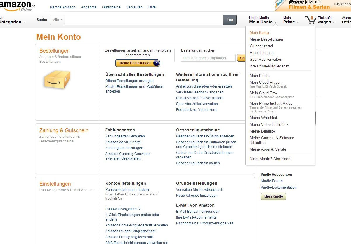Open Hilfe in top navigation
The height and width of the screenshot is (244, 351).
152,7
